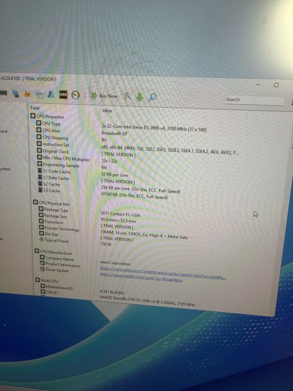Click the 2011 Contact FC-LGA value
Viewport: 293px width, 391px height.
pyautogui.click(x=121, y=214)
